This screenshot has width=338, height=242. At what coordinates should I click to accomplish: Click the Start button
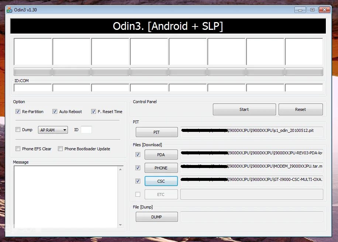244,109
